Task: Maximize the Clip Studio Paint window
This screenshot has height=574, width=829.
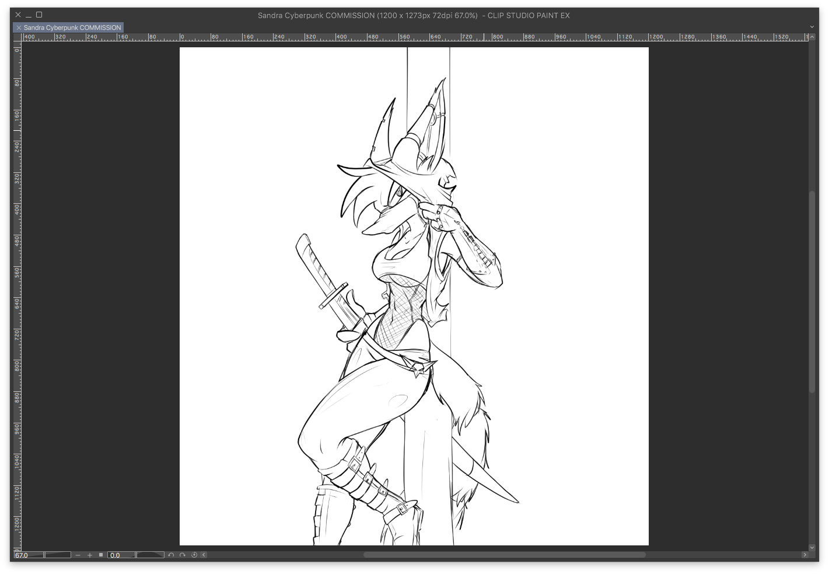Action: [x=39, y=15]
